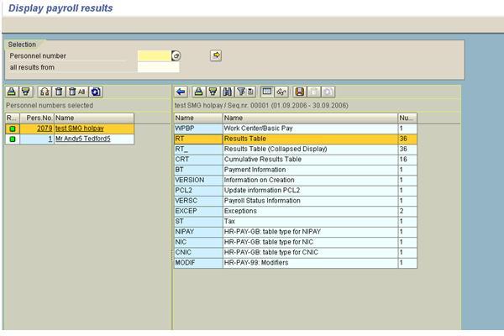Select the VERSC table row
Viewport: 504px width, 336px height.
pyautogui.click(x=296, y=200)
